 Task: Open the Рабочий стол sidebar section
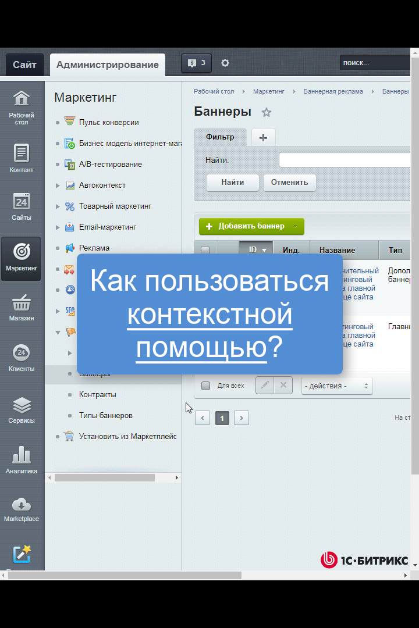pyautogui.click(x=22, y=108)
